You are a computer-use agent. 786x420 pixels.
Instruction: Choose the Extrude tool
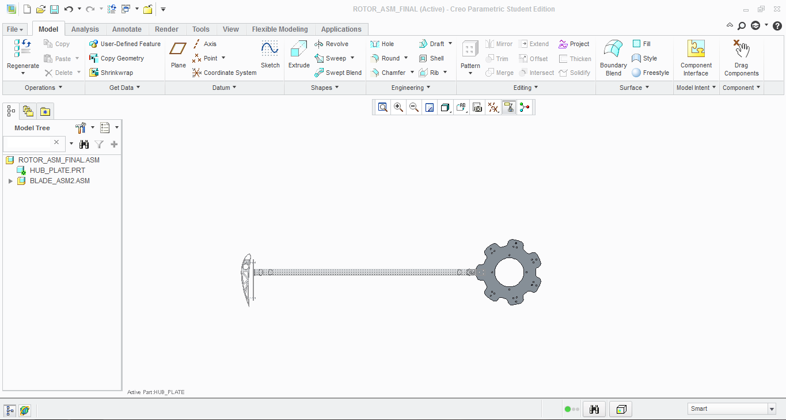pos(299,55)
